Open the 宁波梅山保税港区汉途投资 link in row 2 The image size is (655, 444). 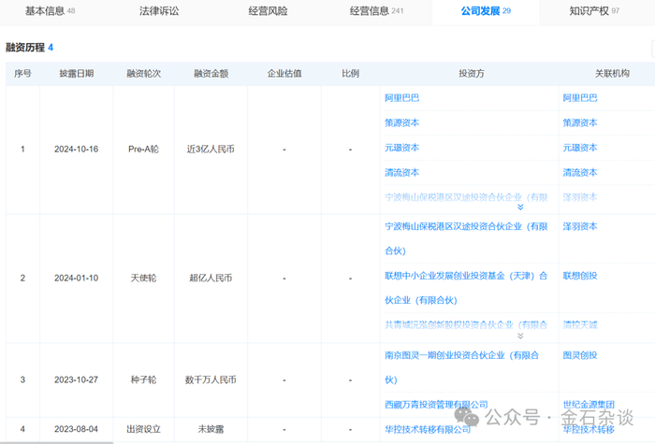click(x=466, y=238)
